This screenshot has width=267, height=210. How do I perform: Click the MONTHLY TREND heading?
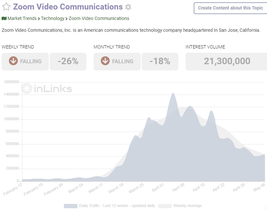click(x=112, y=47)
